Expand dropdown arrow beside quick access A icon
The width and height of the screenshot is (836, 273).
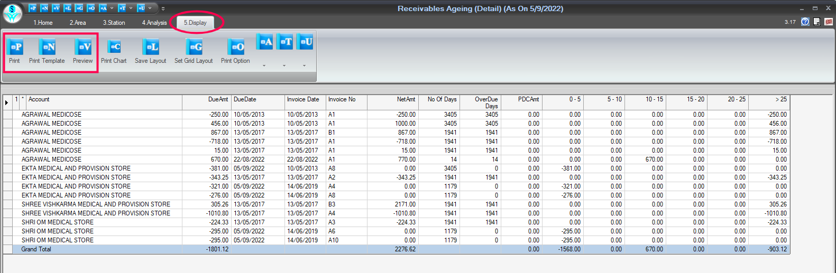(112, 8)
